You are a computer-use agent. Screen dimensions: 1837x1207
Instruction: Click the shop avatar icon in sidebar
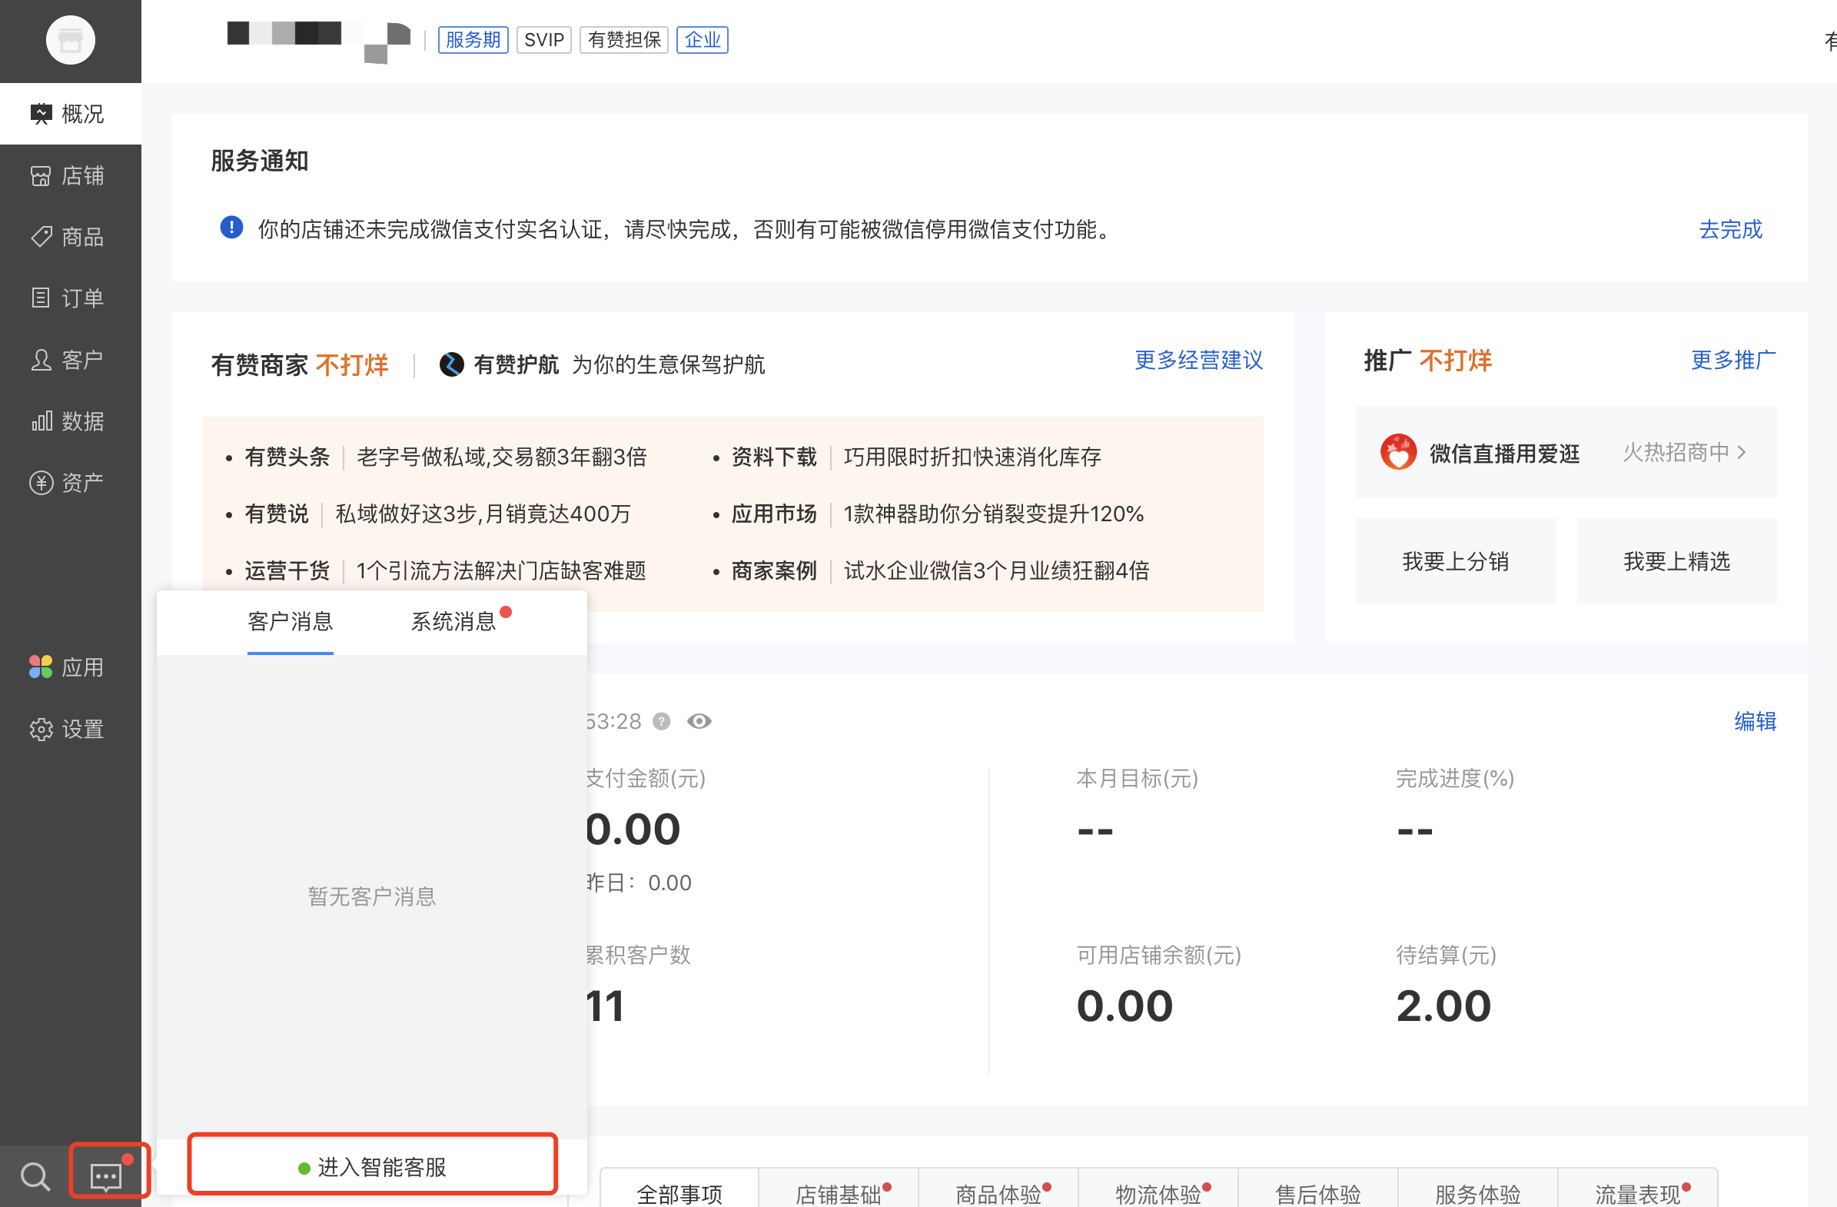tap(70, 40)
